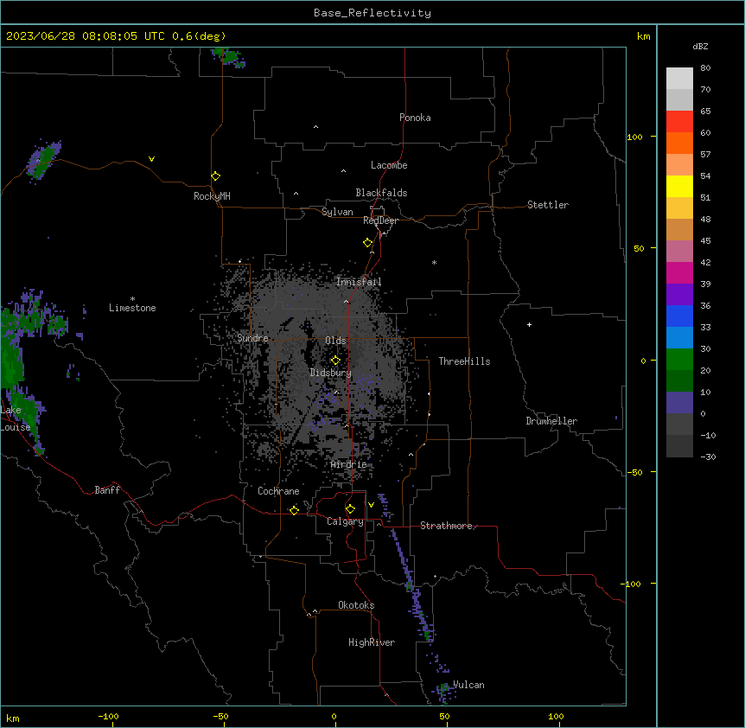Click the Base_Reflectivity title
The height and width of the screenshot is (728, 745).
[372, 13]
